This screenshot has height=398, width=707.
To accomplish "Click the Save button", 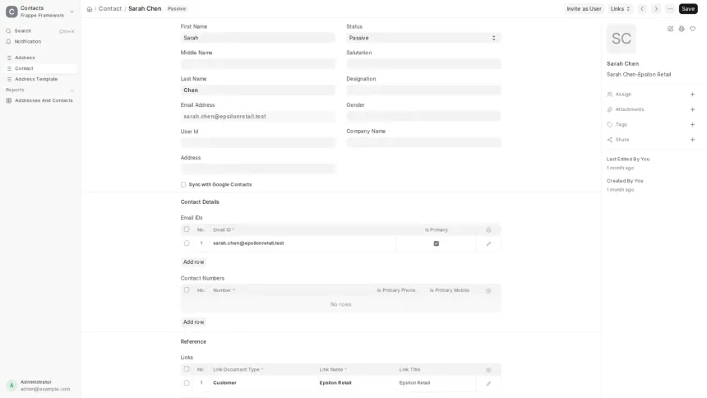I will (x=688, y=8).
